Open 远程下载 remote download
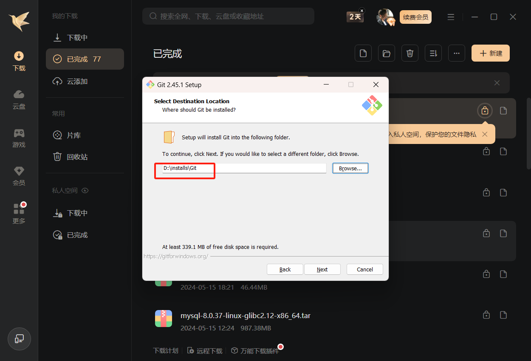This screenshot has width=531, height=361. click(205, 351)
